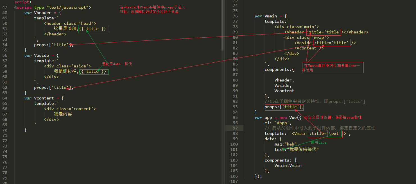Click the <div class='main'> tag
416x184 pixels.
(x=297, y=27)
